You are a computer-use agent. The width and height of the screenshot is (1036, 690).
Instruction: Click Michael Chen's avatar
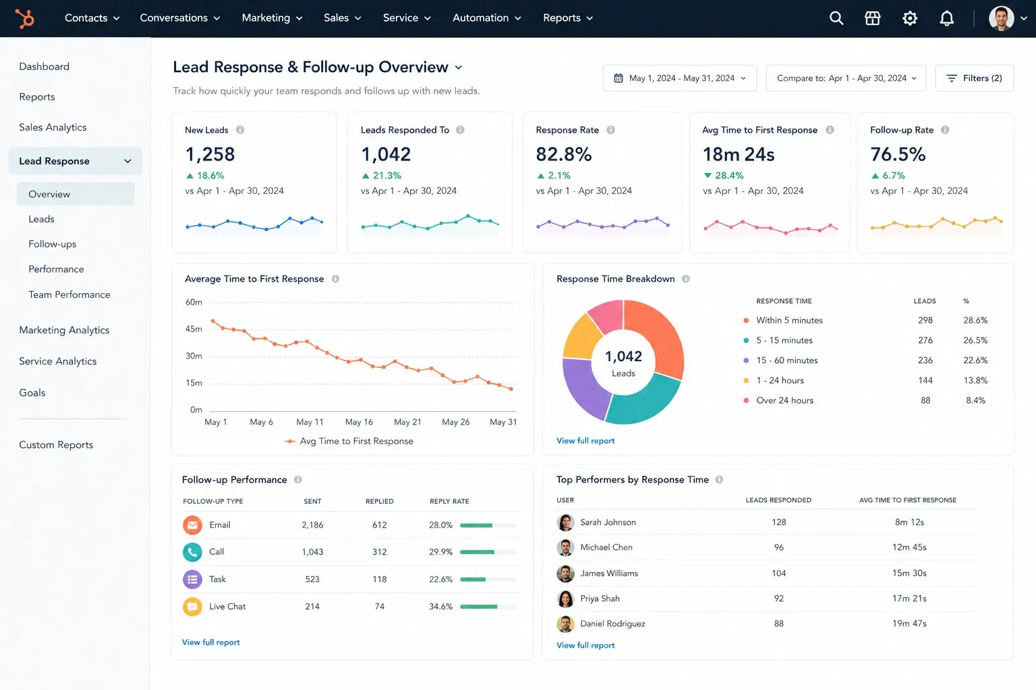(565, 547)
